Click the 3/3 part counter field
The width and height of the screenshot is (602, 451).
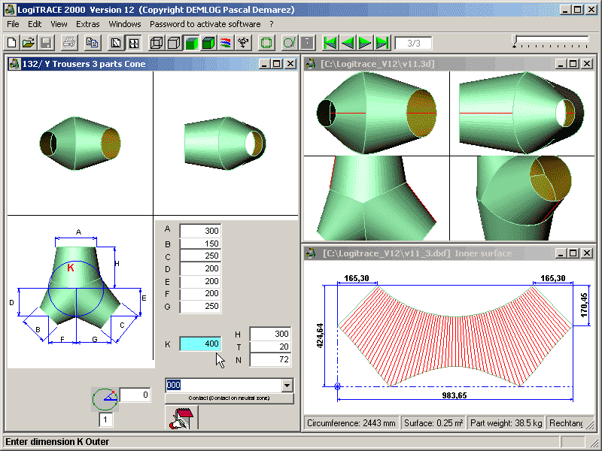pyautogui.click(x=413, y=44)
